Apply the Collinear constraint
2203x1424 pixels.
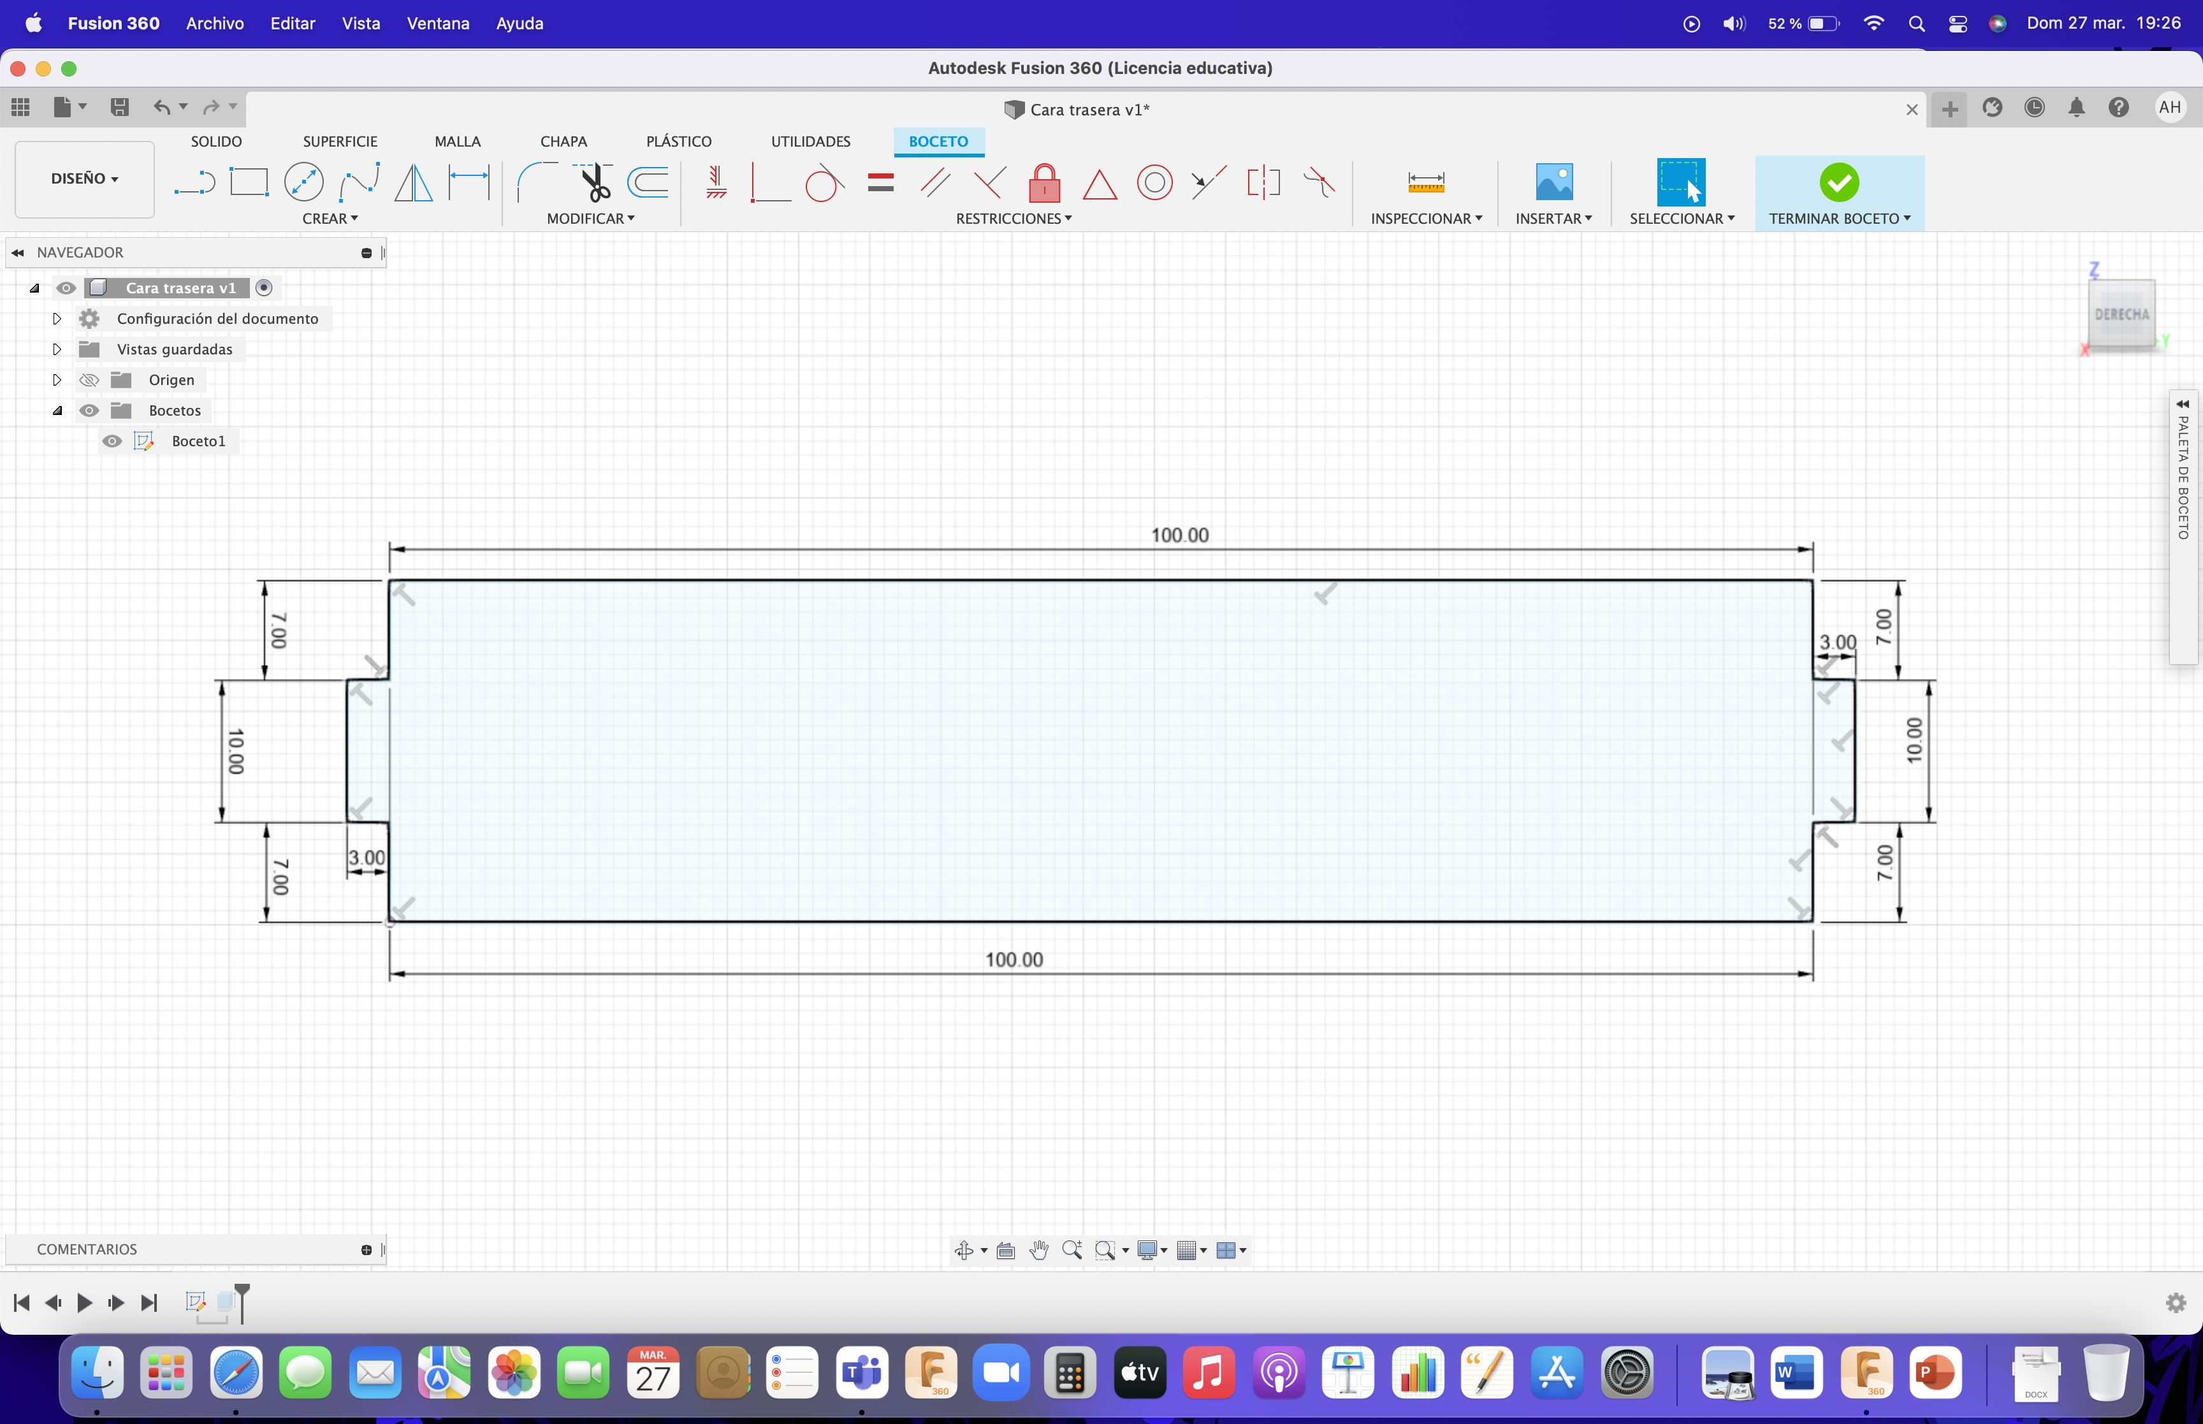[1209, 182]
